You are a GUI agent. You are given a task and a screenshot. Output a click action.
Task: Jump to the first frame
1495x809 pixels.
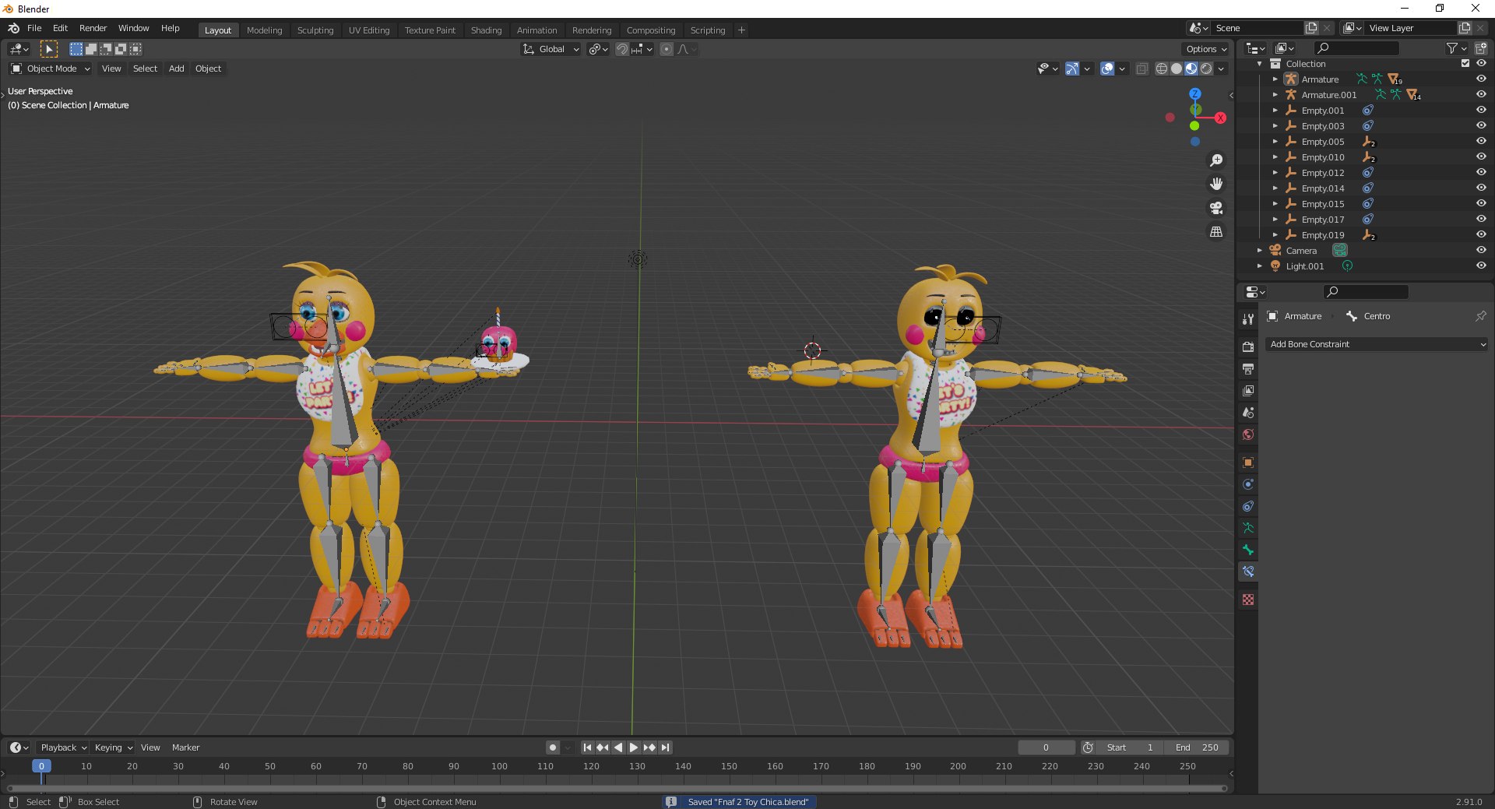click(587, 747)
